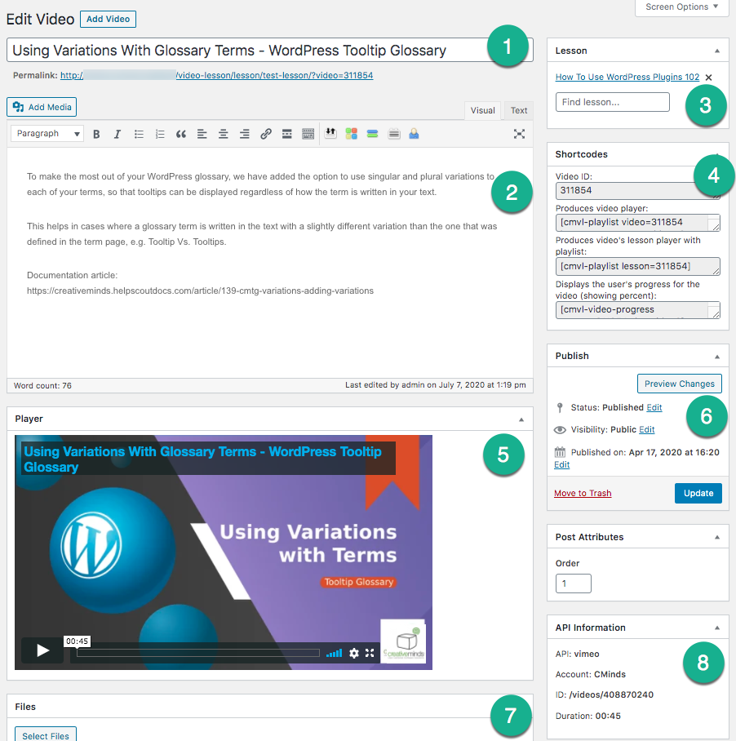Adjust the video player volume bars

(334, 653)
